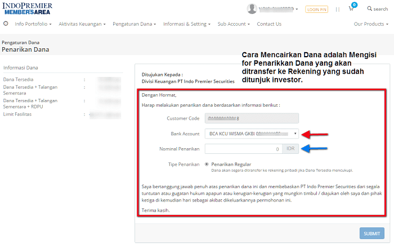Image resolution: width=394 pixels, height=247 pixels.
Task: Click the Terima kasih text
Action: pos(155,211)
